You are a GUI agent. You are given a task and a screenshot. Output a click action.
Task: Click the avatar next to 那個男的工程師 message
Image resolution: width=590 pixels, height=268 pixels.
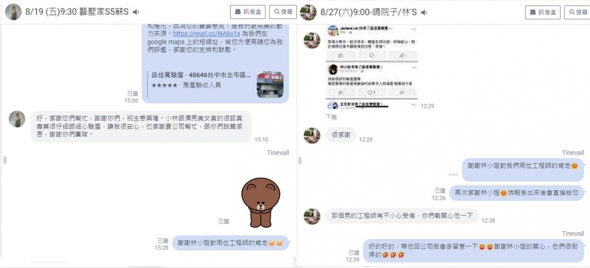(x=312, y=216)
